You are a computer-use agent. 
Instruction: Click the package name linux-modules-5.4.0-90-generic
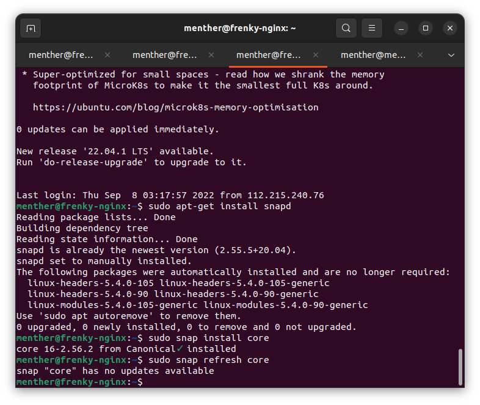(286, 305)
